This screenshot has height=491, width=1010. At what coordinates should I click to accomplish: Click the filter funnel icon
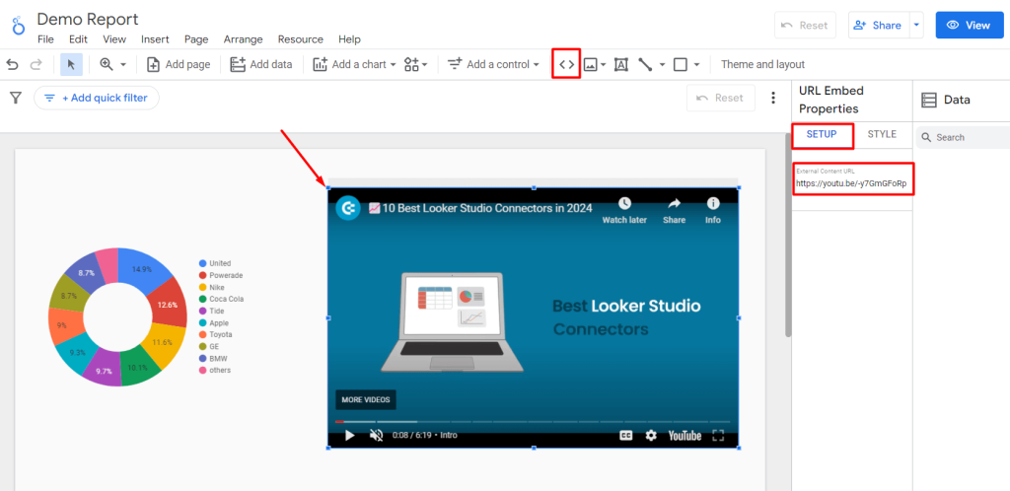16,98
